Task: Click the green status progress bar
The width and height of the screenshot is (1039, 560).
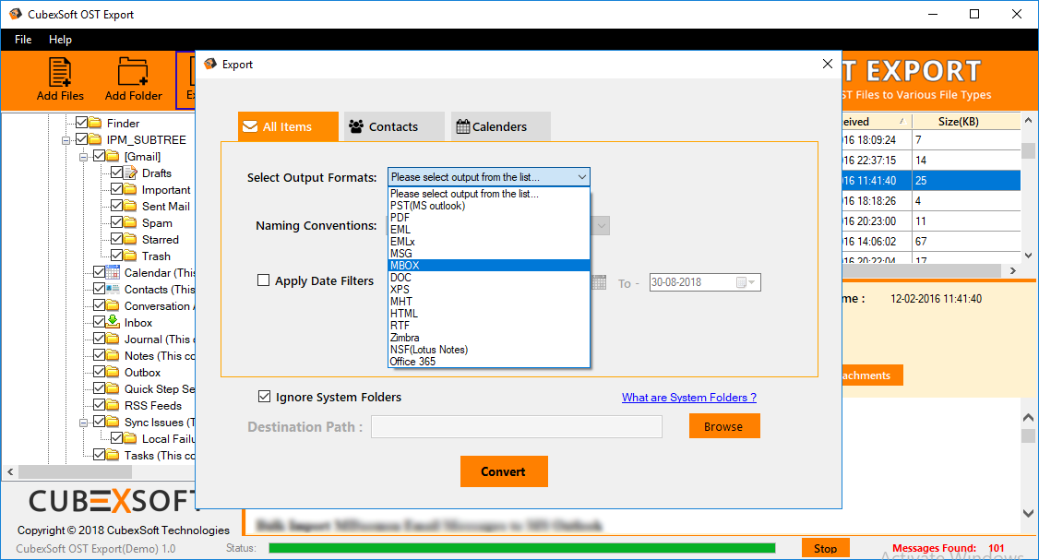Action: pos(522,548)
